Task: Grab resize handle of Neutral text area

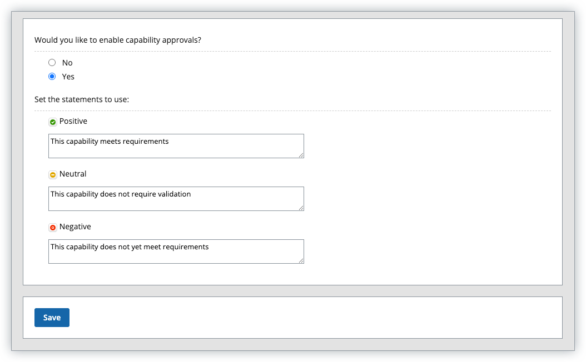Action: (301, 208)
